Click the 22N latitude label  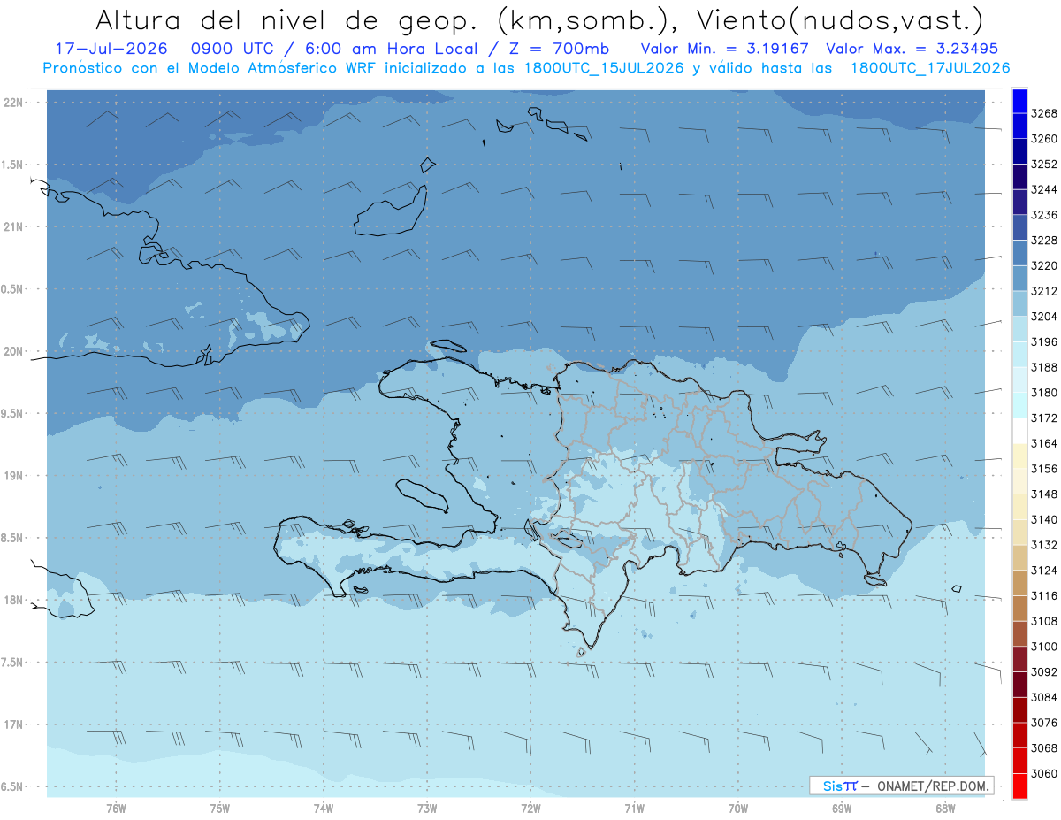coord(13,103)
